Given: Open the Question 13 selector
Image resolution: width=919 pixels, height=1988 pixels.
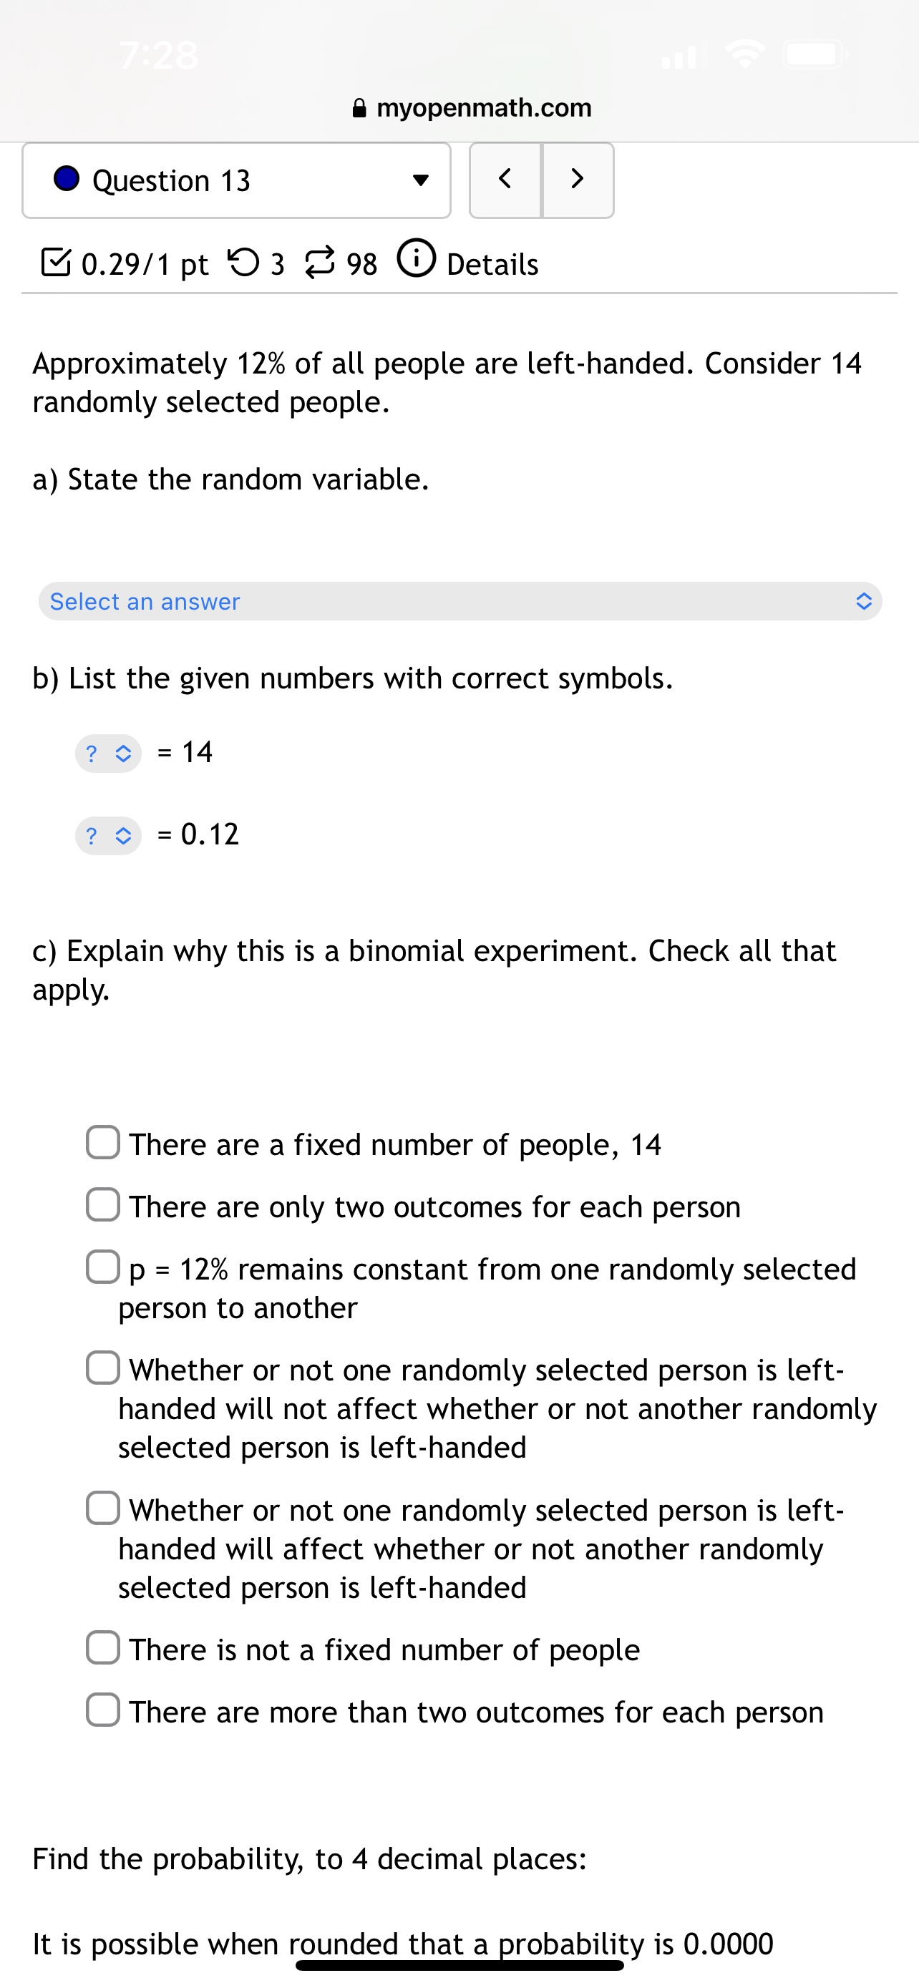Looking at the screenshot, I should 236,180.
